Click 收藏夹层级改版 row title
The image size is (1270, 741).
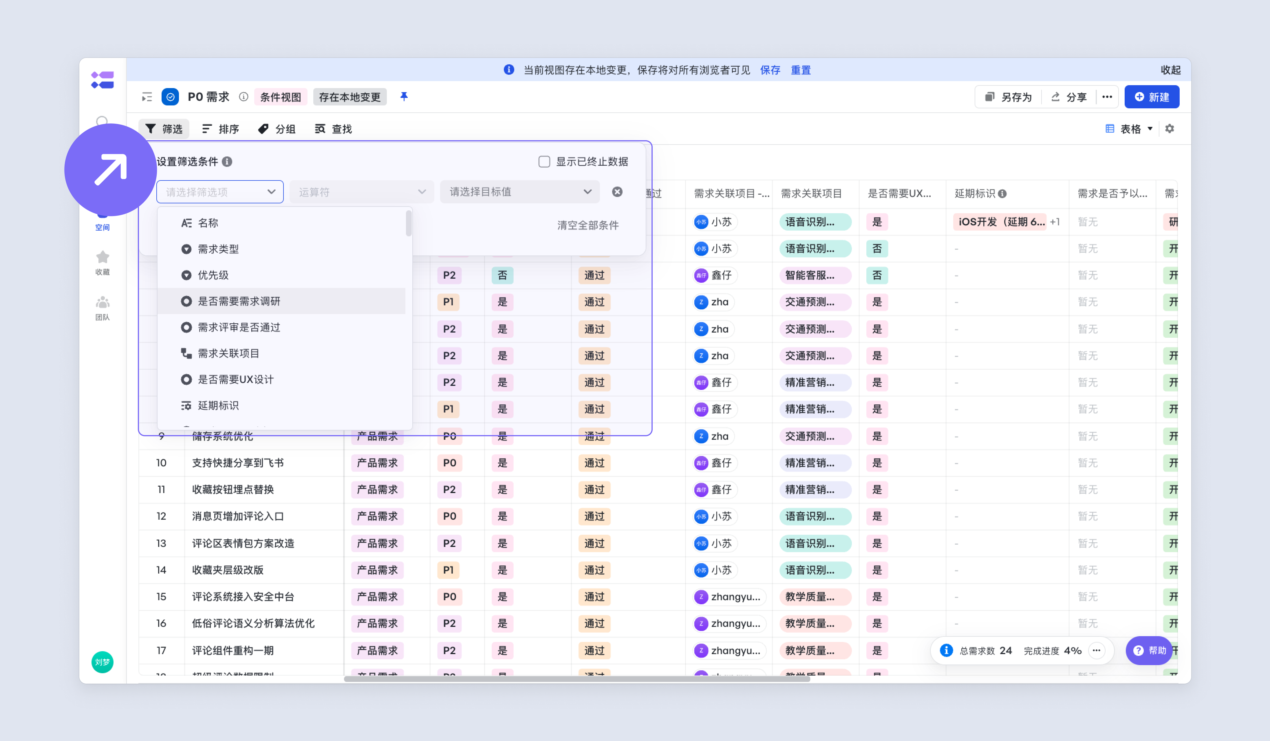pyautogui.click(x=228, y=570)
